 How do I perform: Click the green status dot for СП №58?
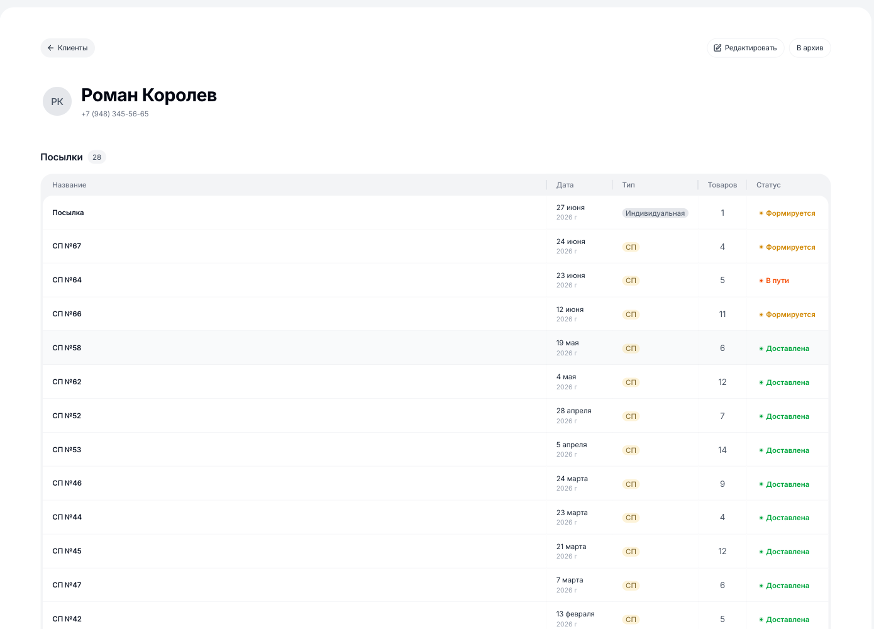click(x=761, y=348)
